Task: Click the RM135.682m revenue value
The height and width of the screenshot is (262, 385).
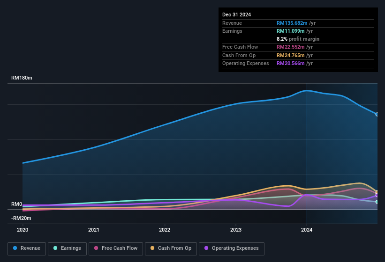Action: [x=292, y=23]
